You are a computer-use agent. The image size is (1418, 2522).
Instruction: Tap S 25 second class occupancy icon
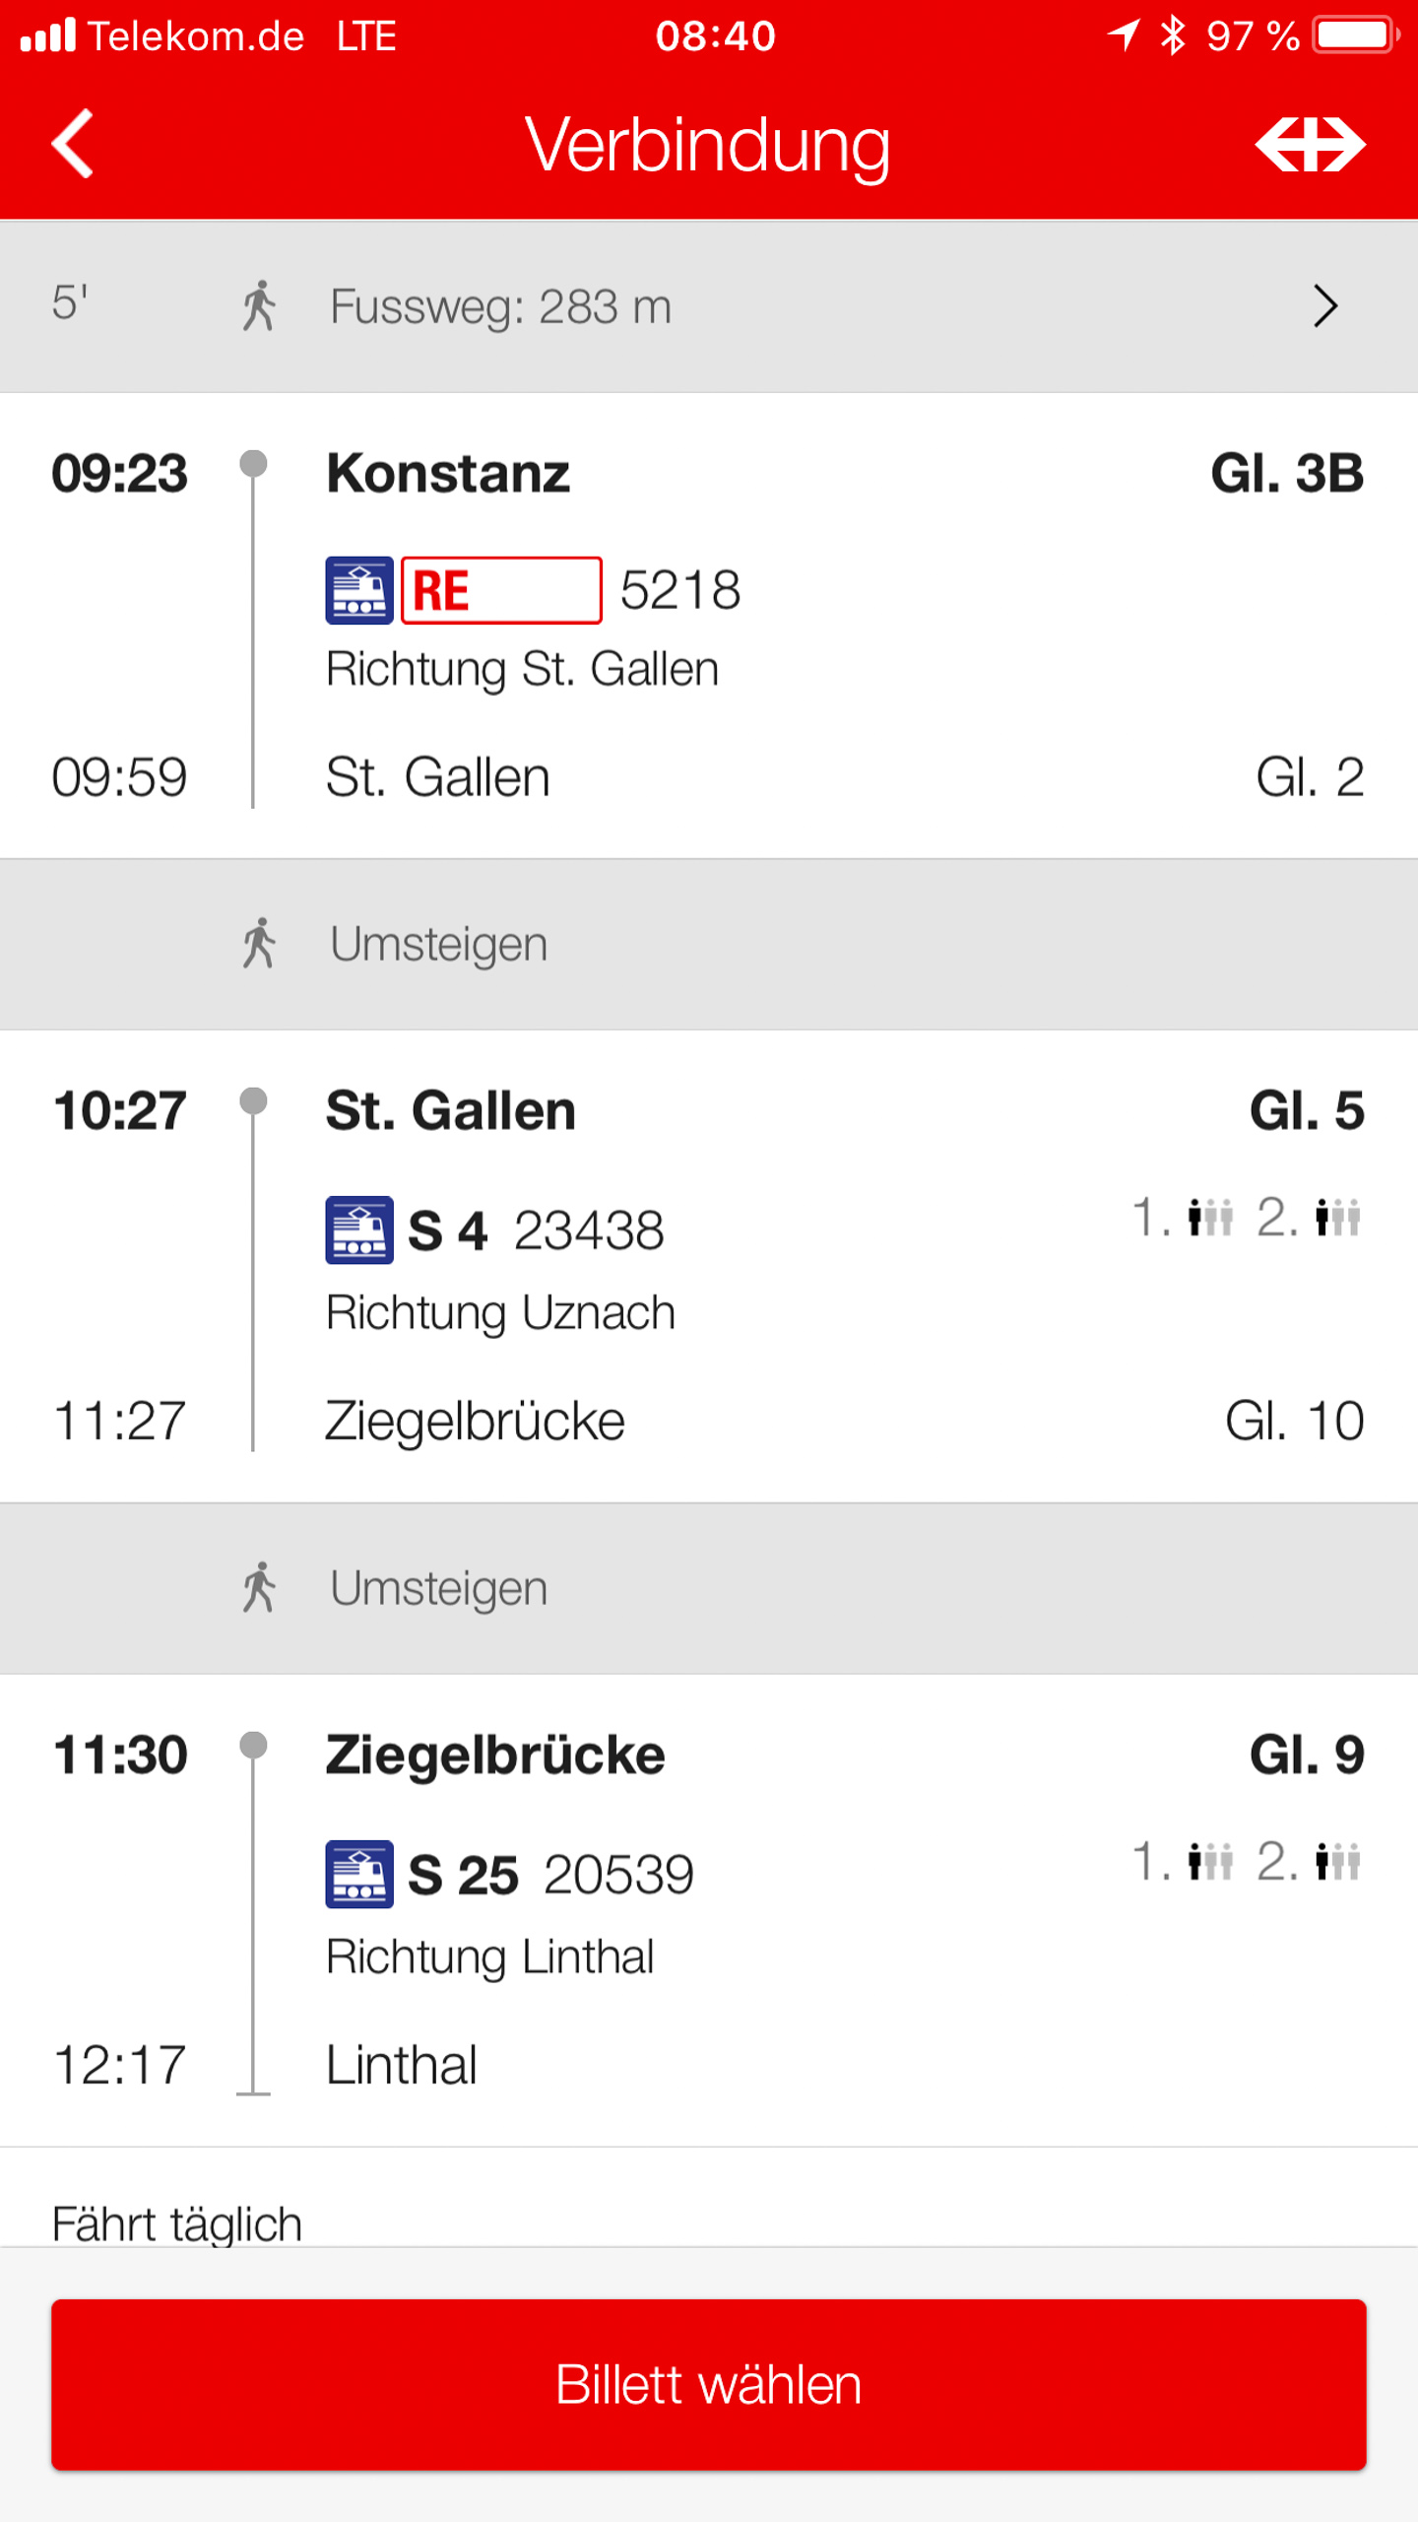(x=1337, y=1862)
